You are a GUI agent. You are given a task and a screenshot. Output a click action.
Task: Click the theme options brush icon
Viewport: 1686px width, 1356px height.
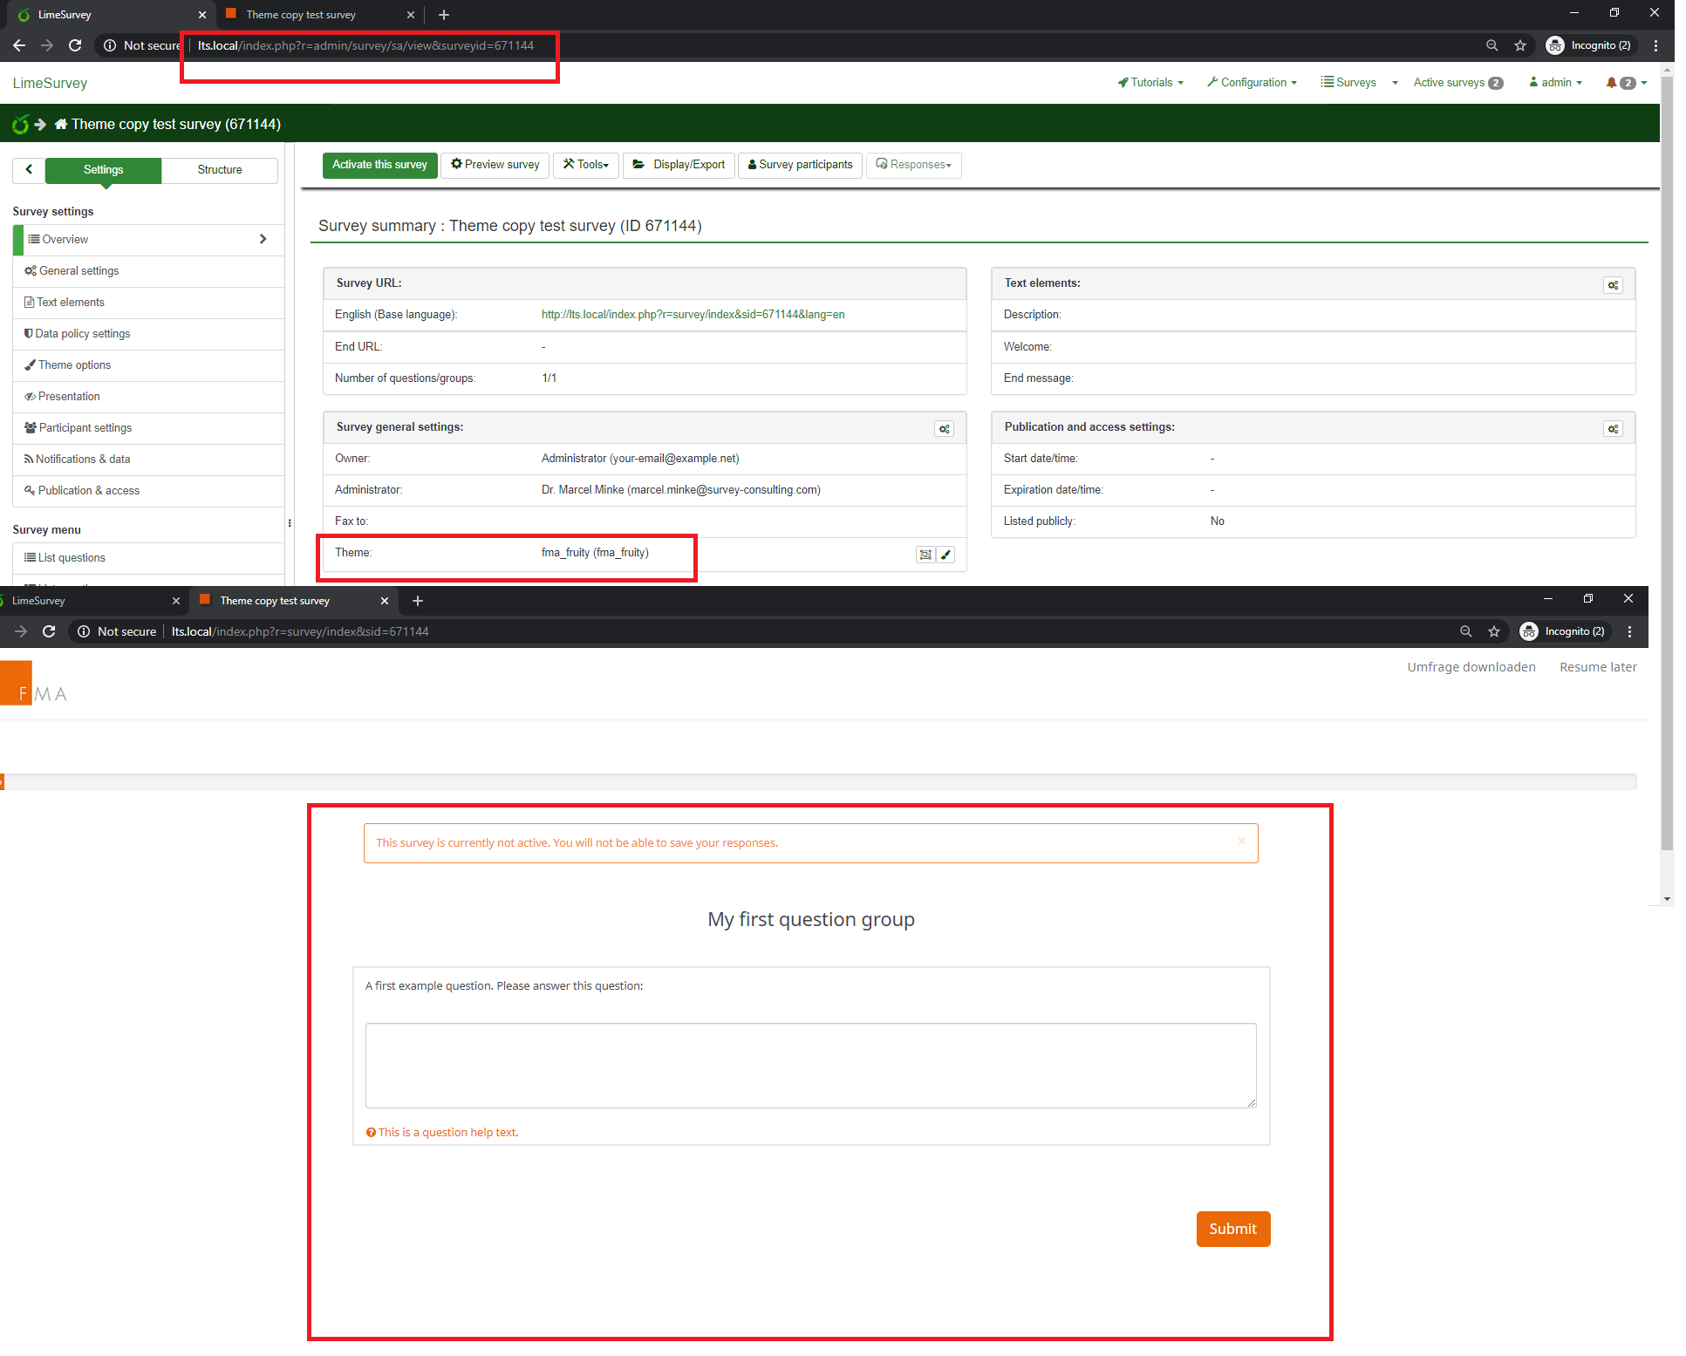[x=946, y=555]
